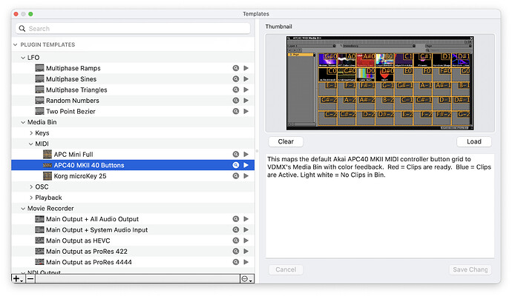Collapse the Media Bin group
The height and width of the screenshot is (296, 512).
23,122
